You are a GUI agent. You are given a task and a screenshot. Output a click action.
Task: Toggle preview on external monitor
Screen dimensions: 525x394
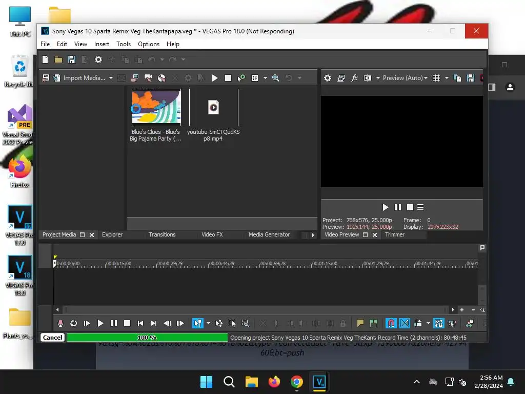pos(341,78)
